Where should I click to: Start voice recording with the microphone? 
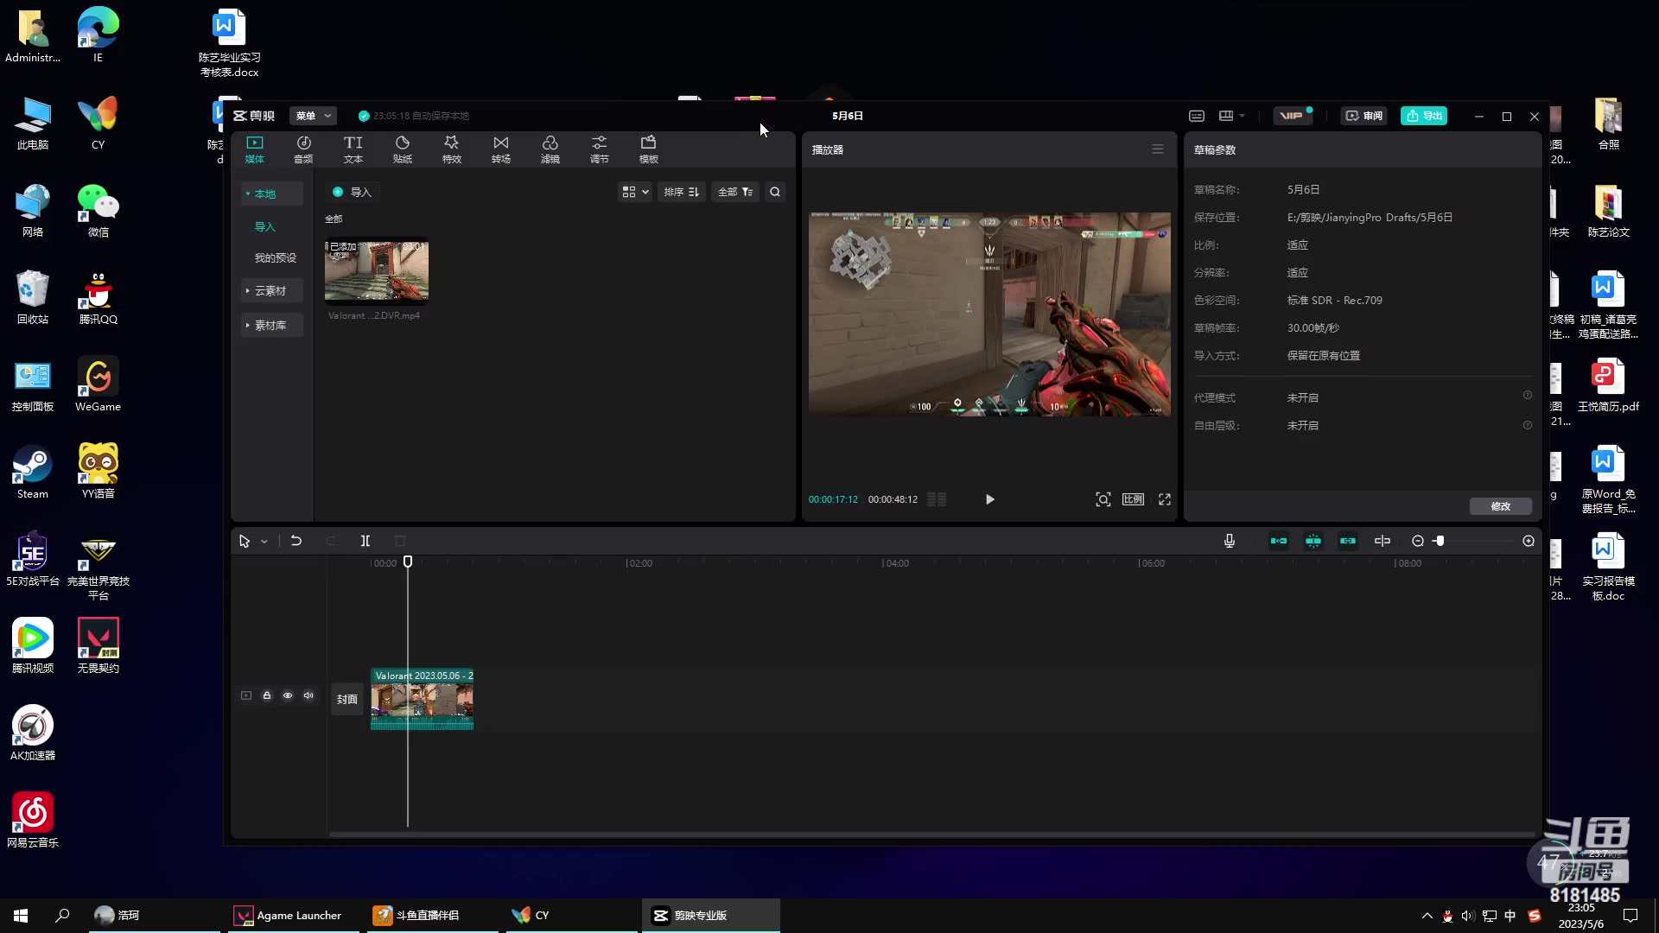[1230, 541]
